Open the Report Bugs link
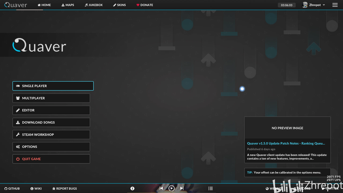This screenshot has height=193, width=343. 64,188
